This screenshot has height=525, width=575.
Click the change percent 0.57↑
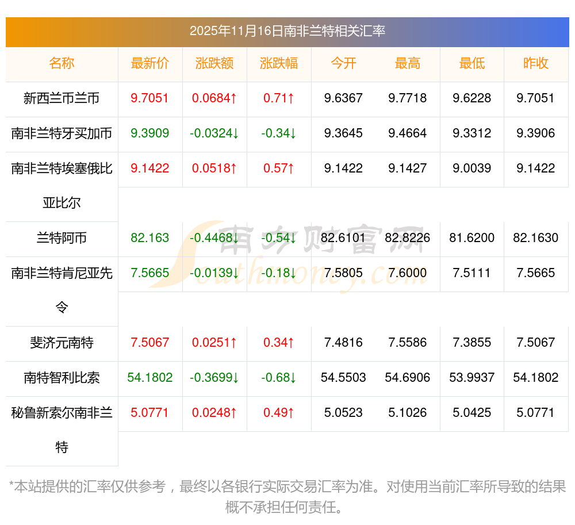(279, 168)
